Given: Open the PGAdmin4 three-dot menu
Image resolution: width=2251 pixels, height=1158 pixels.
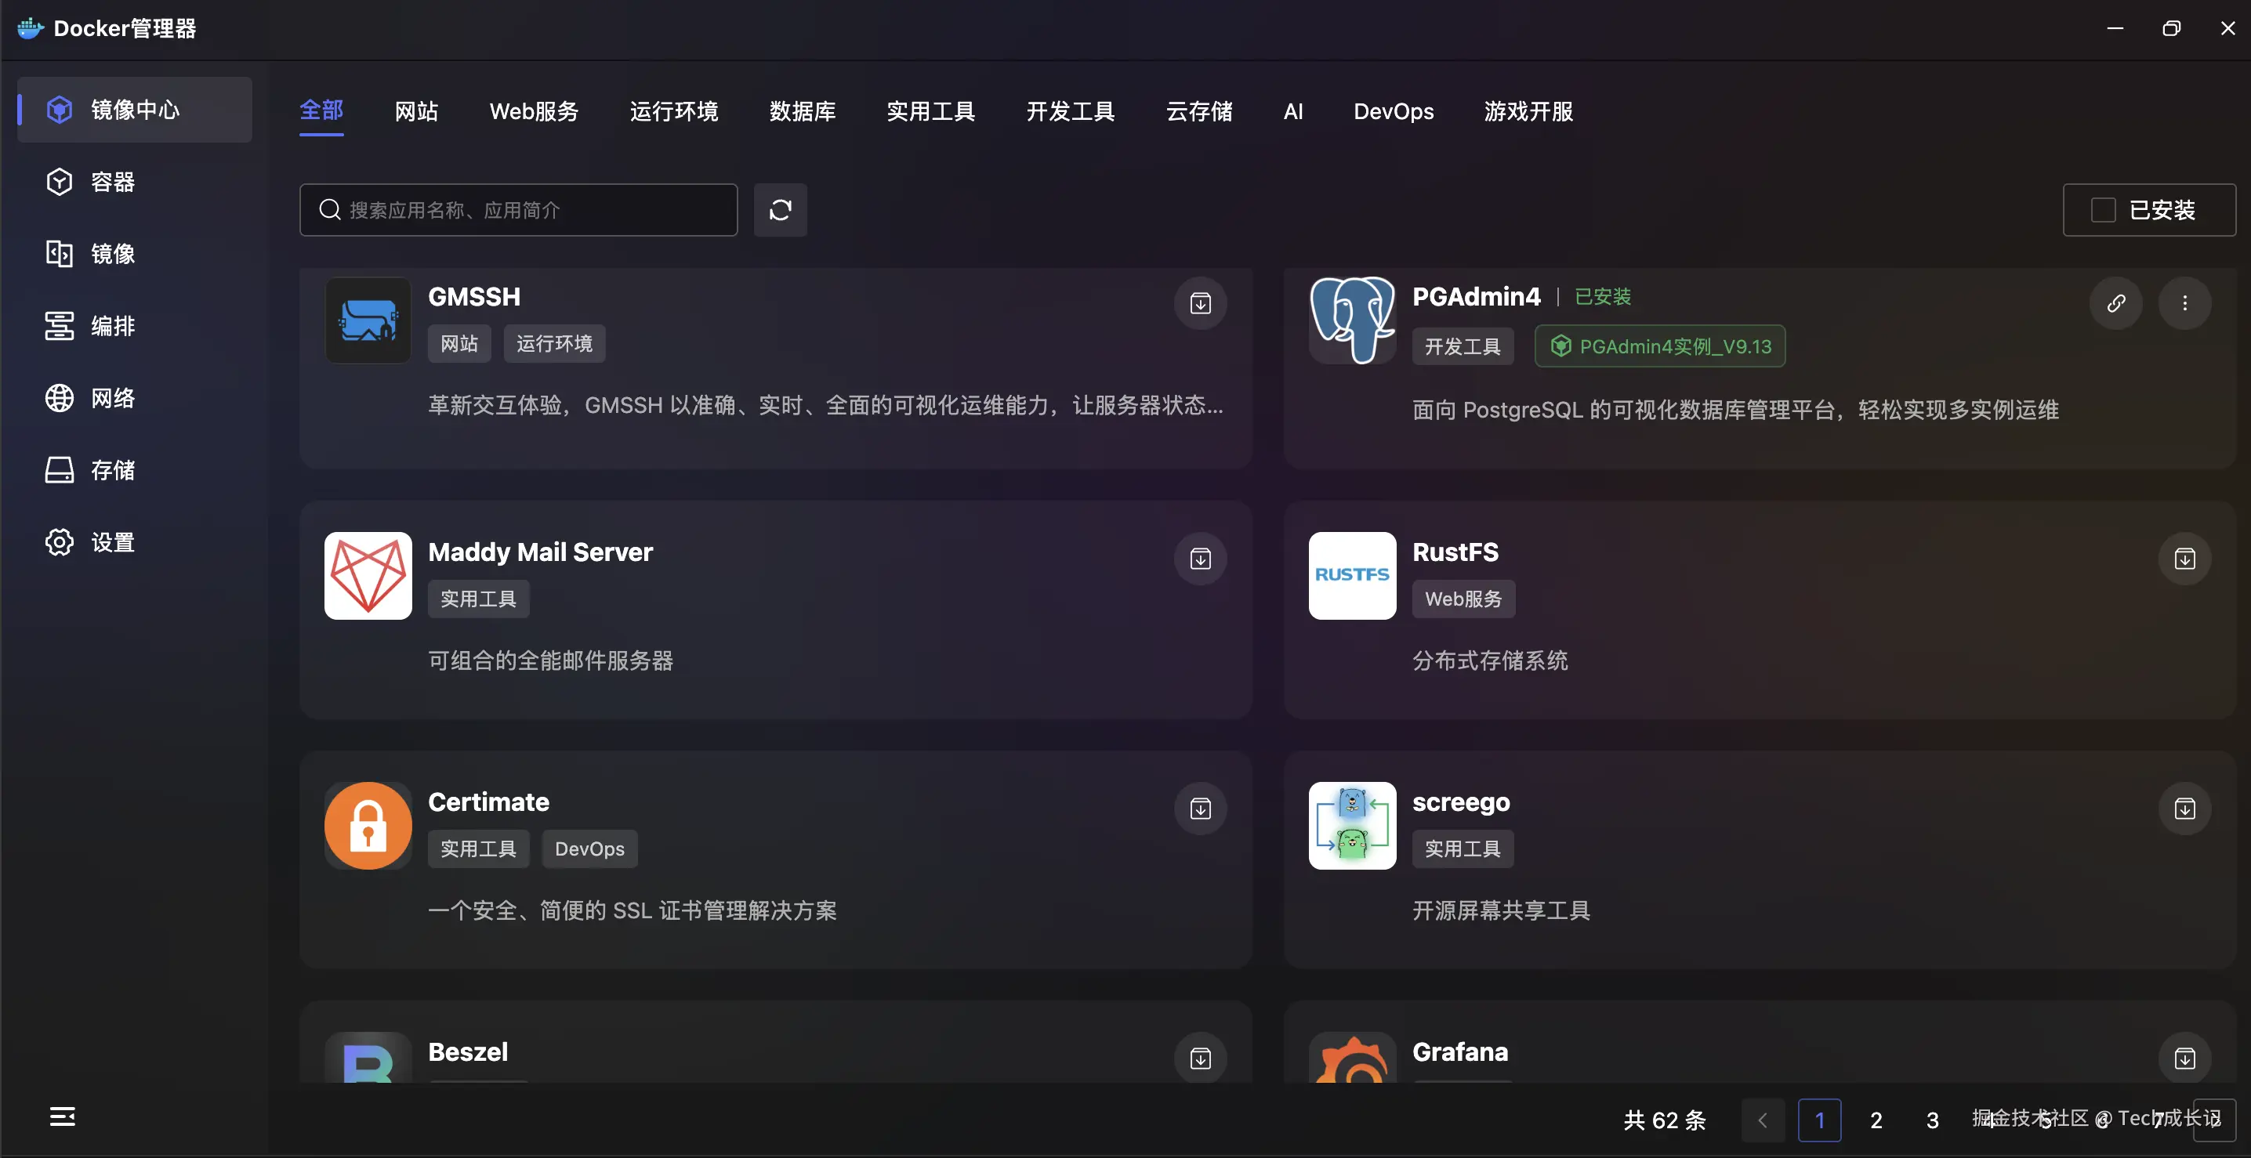Looking at the screenshot, I should 2184,303.
